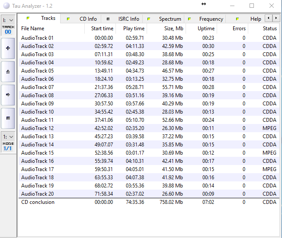Click the MODE 1/1 indicator display
Screen dimensions: 282x238
click(x=8, y=146)
